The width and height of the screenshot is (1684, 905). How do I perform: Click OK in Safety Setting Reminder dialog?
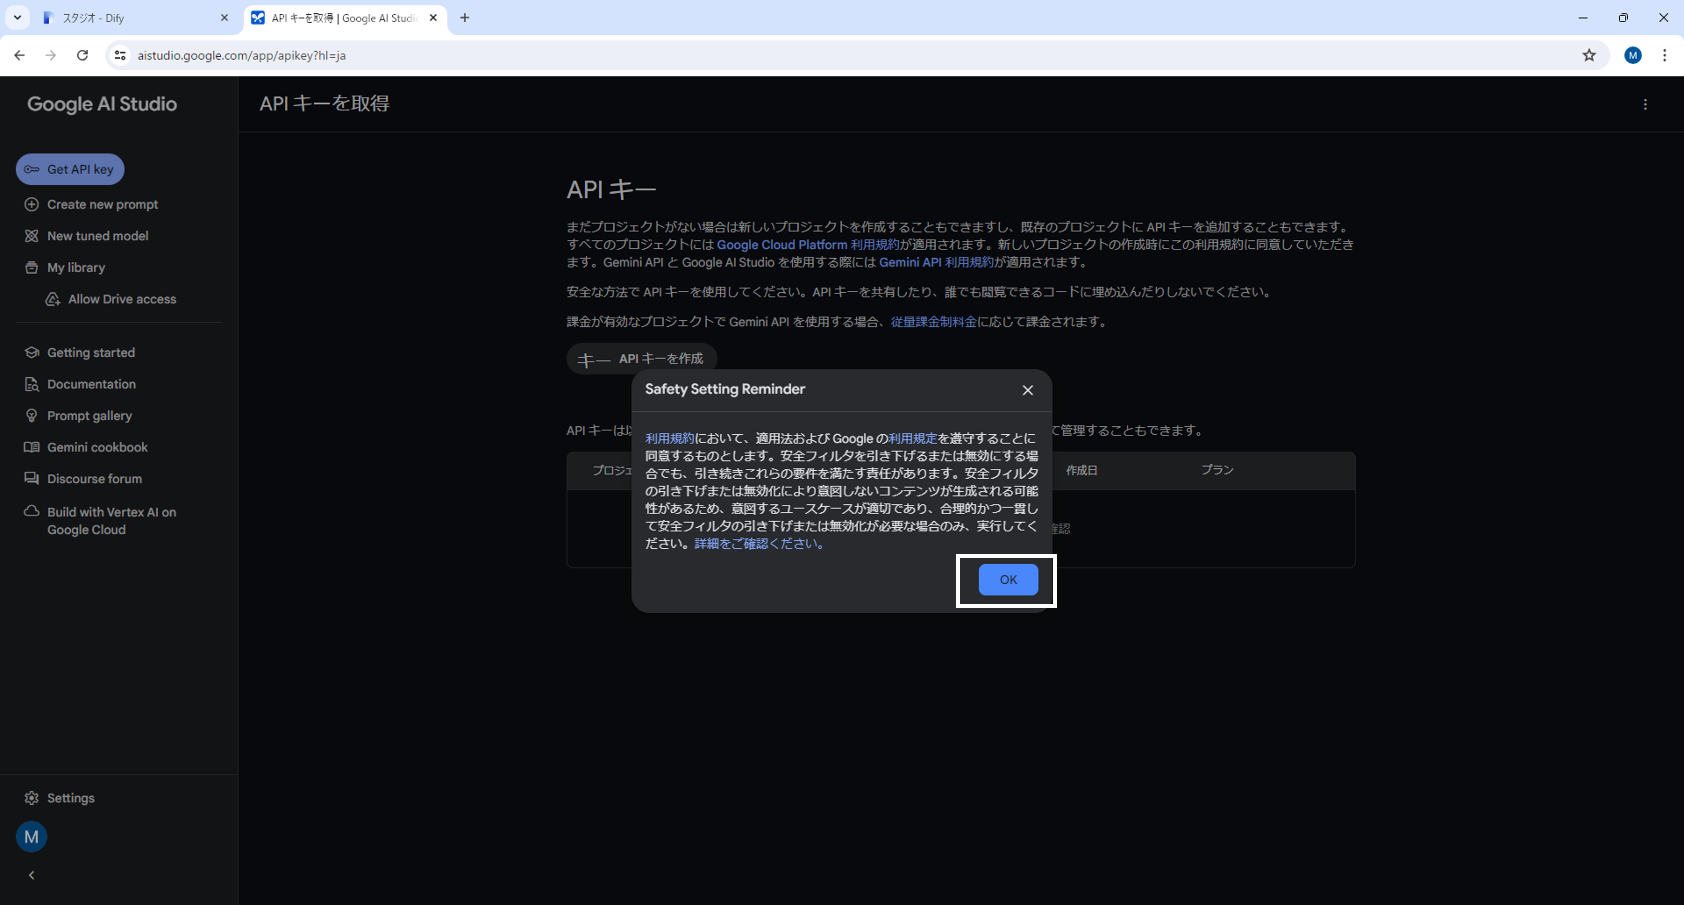point(1007,580)
